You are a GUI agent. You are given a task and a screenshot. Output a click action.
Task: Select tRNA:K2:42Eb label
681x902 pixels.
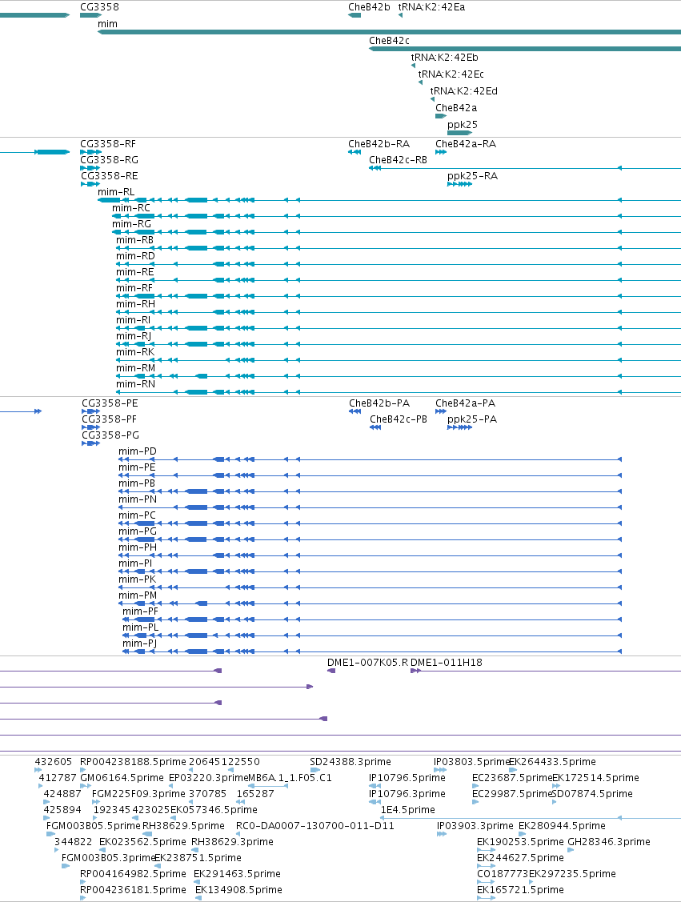[445, 57]
